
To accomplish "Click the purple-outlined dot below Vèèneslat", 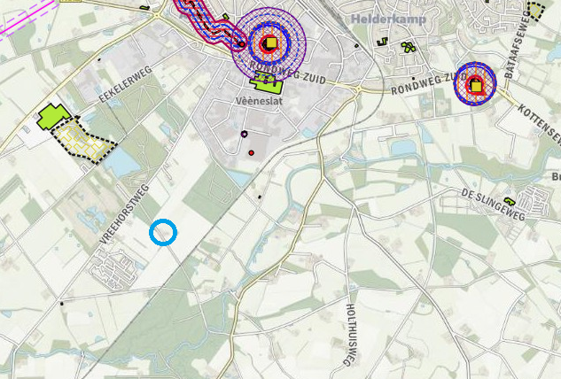I will [244, 135].
